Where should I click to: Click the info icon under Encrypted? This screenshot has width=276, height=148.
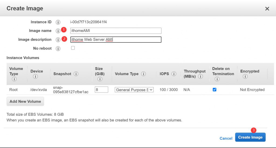pyautogui.click(x=245, y=76)
